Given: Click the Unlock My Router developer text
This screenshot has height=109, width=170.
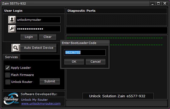Looking at the screenshot, I should click(x=34, y=100).
